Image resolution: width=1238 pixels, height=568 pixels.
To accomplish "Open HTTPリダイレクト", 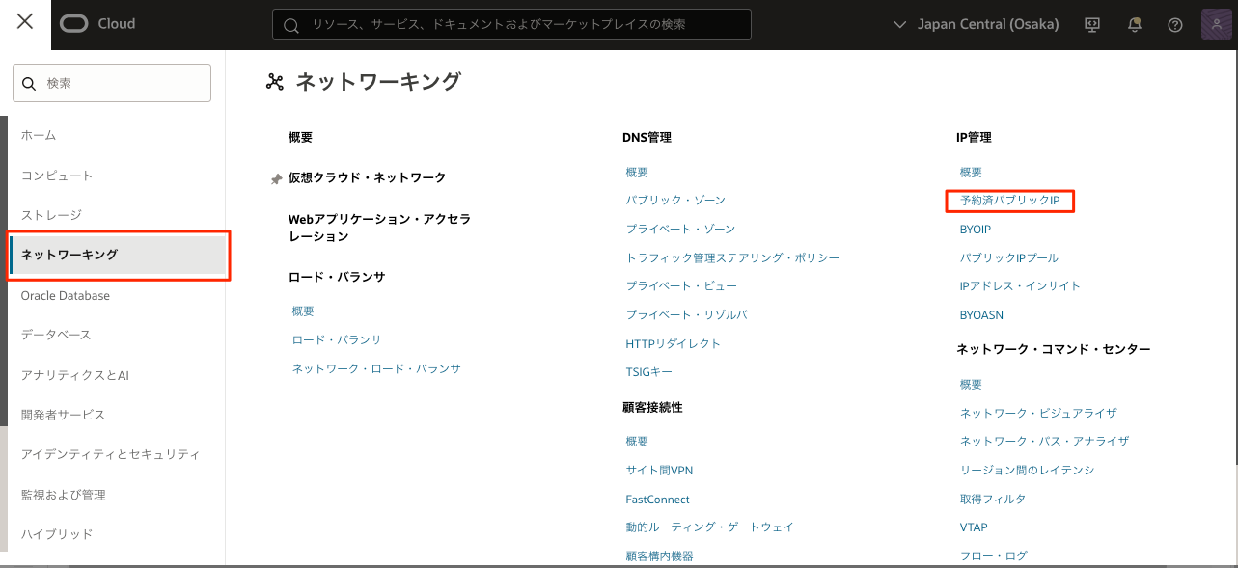I will (673, 343).
